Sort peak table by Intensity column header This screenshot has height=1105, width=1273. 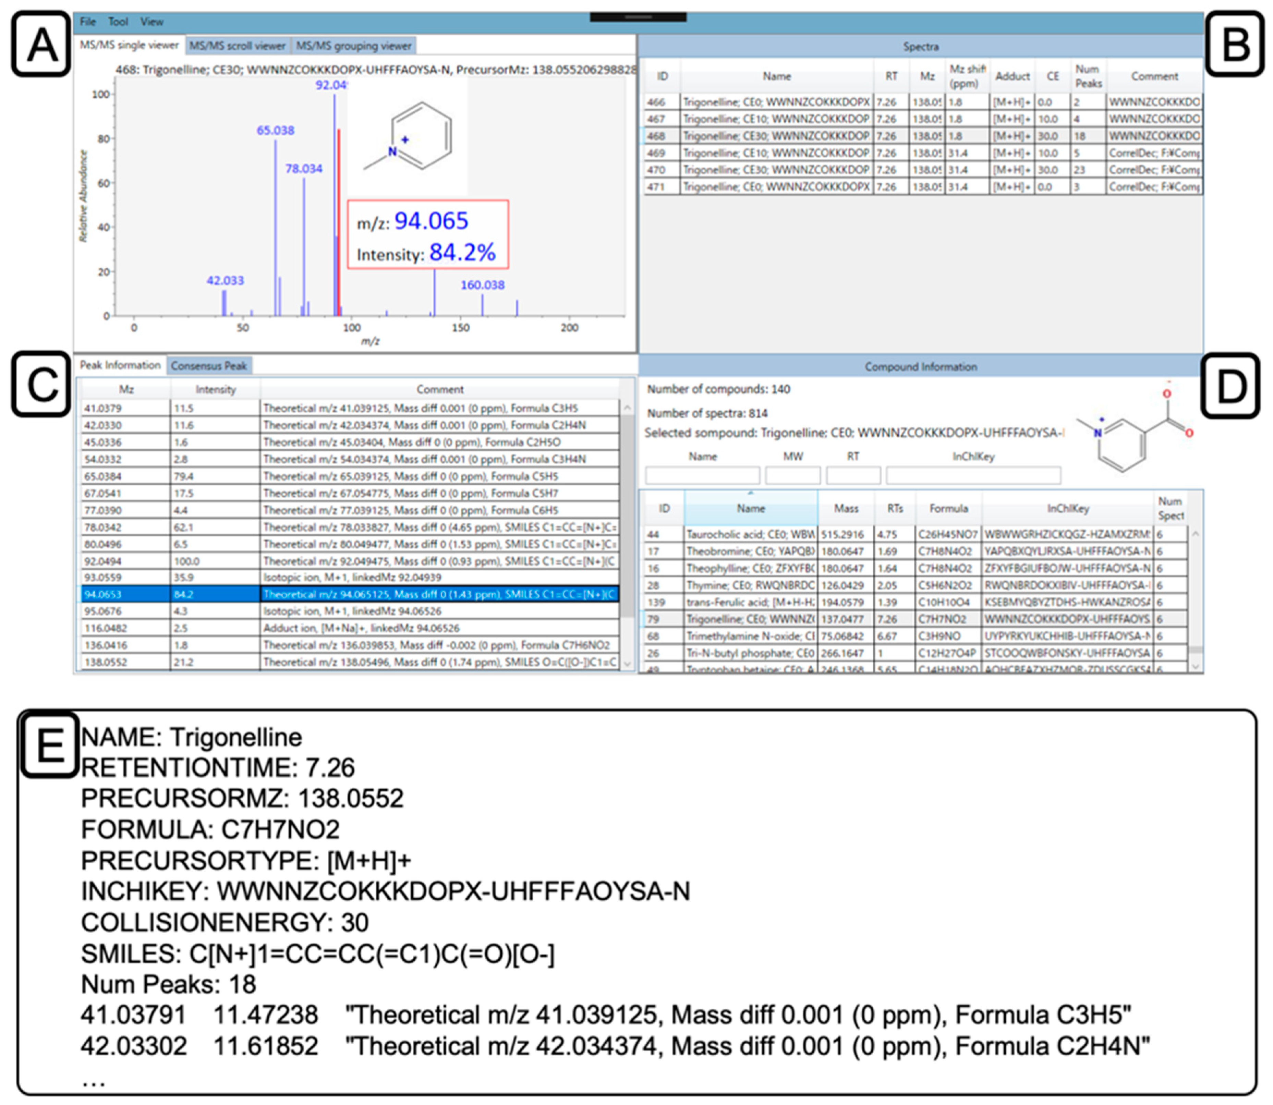tap(215, 389)
